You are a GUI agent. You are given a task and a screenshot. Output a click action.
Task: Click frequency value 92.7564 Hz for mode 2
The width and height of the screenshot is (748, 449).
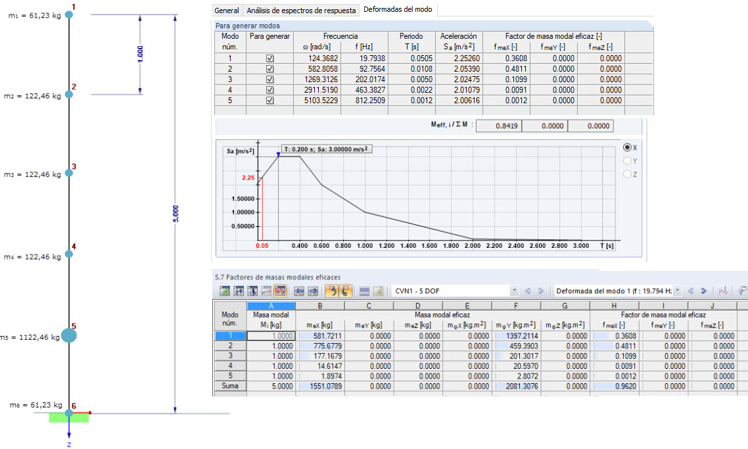(x=364, y=69)
